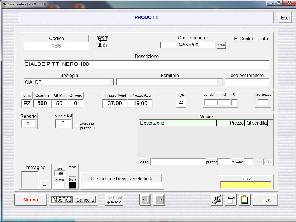Click the Cancella button
Viewport: 296px width, 222px height.
click(85, 200)
